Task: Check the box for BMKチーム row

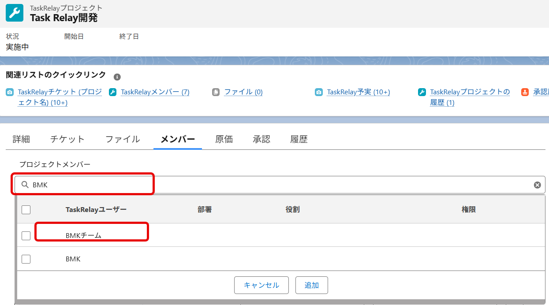Action: pyautogui.click(x=26, y=236)
